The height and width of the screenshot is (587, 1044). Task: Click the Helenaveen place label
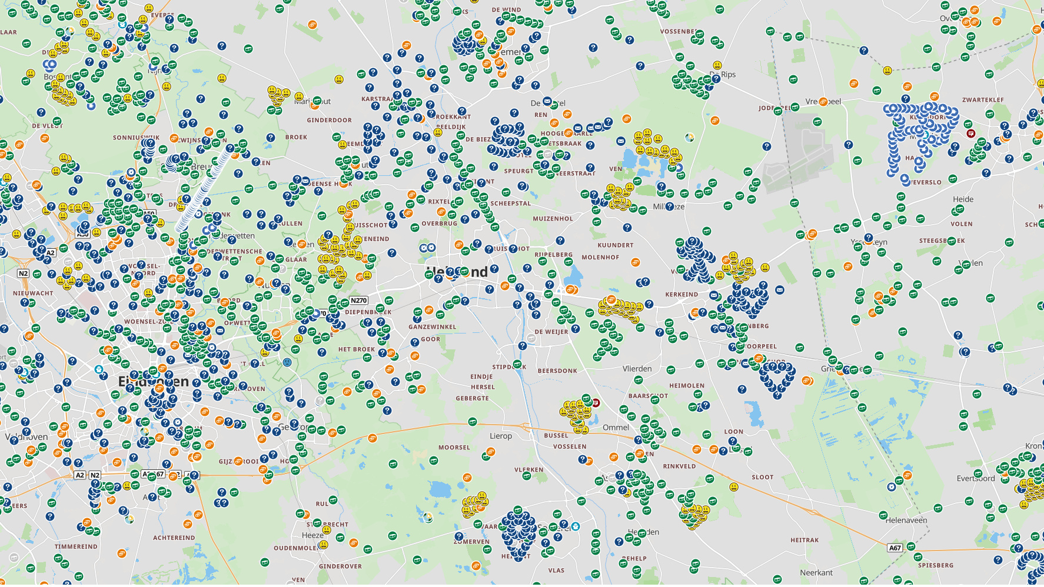(906, 521)
